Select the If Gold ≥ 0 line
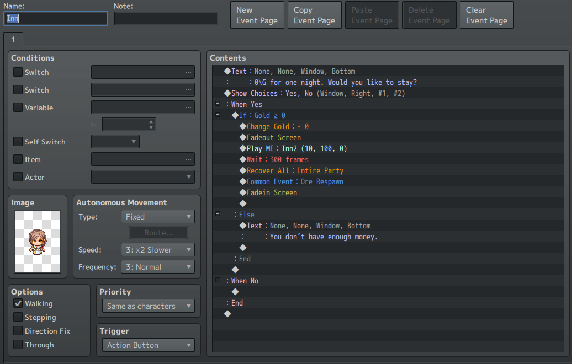572x364 pixels. 388,115
